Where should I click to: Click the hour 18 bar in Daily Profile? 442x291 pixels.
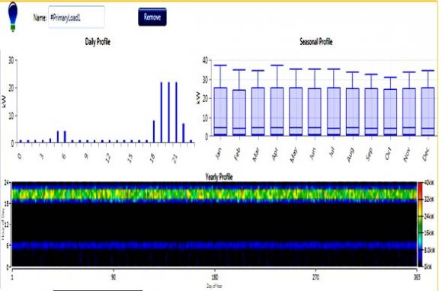point(154,132)
